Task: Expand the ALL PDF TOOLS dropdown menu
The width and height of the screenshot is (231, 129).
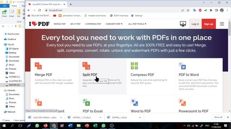Action: pos(137,24)
